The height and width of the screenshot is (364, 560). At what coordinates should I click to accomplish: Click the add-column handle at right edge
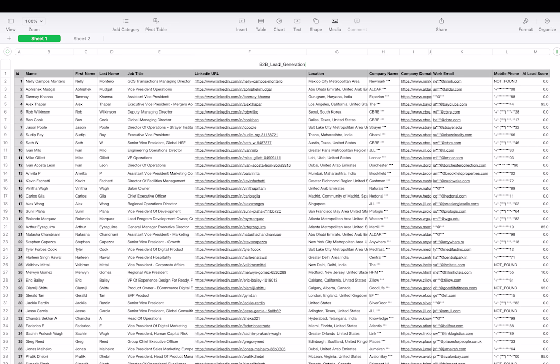pos(556,52)
